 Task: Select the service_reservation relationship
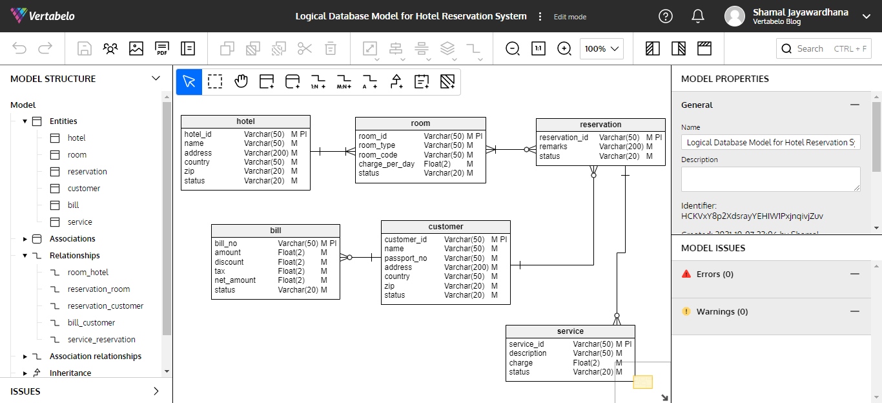click(x=101, y=340)
